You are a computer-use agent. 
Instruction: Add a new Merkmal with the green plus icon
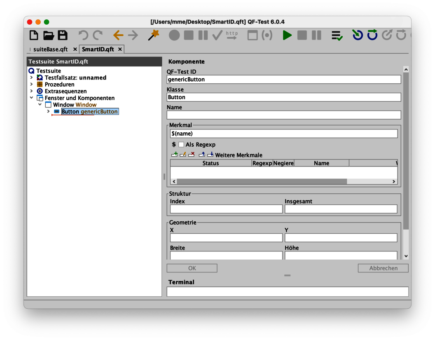(174, 154)
